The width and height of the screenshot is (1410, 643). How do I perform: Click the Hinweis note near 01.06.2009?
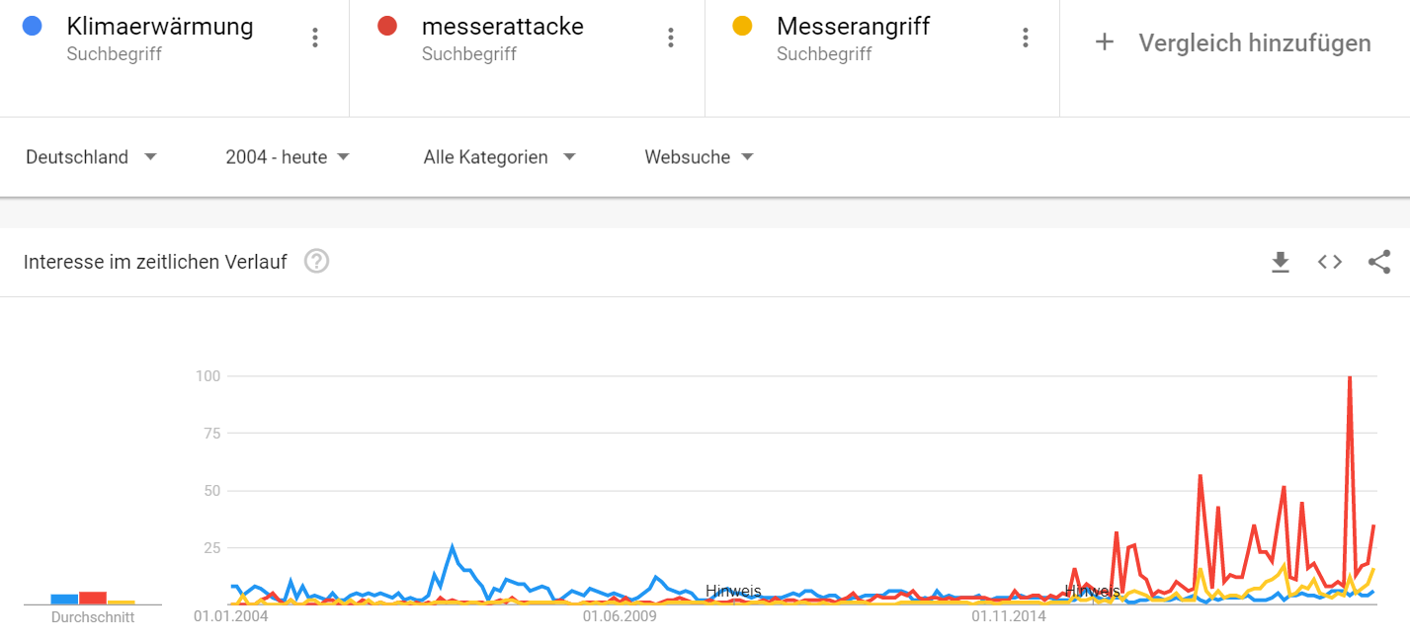[733, 591]
